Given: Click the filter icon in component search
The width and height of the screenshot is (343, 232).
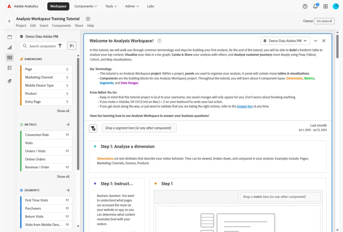Looking at the screenshot, I should tap(60, 46).
